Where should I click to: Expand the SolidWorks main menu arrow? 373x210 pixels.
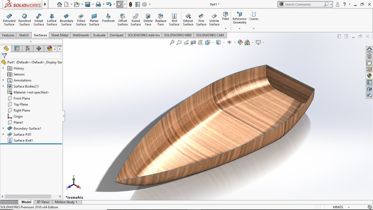[x=45, y=4]
